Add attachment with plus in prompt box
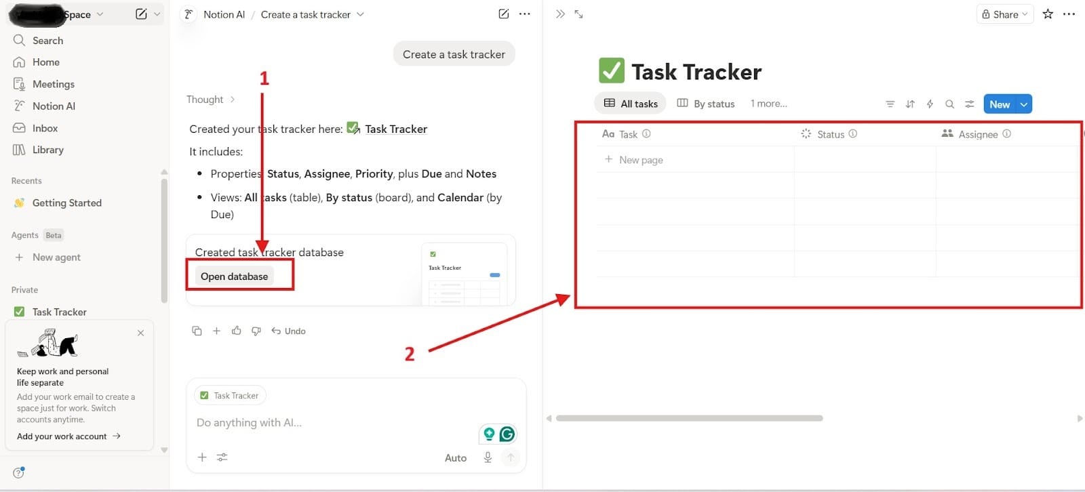 click(x=202, y=457)
